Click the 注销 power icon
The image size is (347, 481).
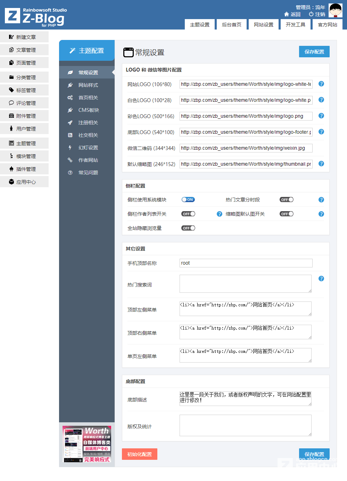coord(311,14)
